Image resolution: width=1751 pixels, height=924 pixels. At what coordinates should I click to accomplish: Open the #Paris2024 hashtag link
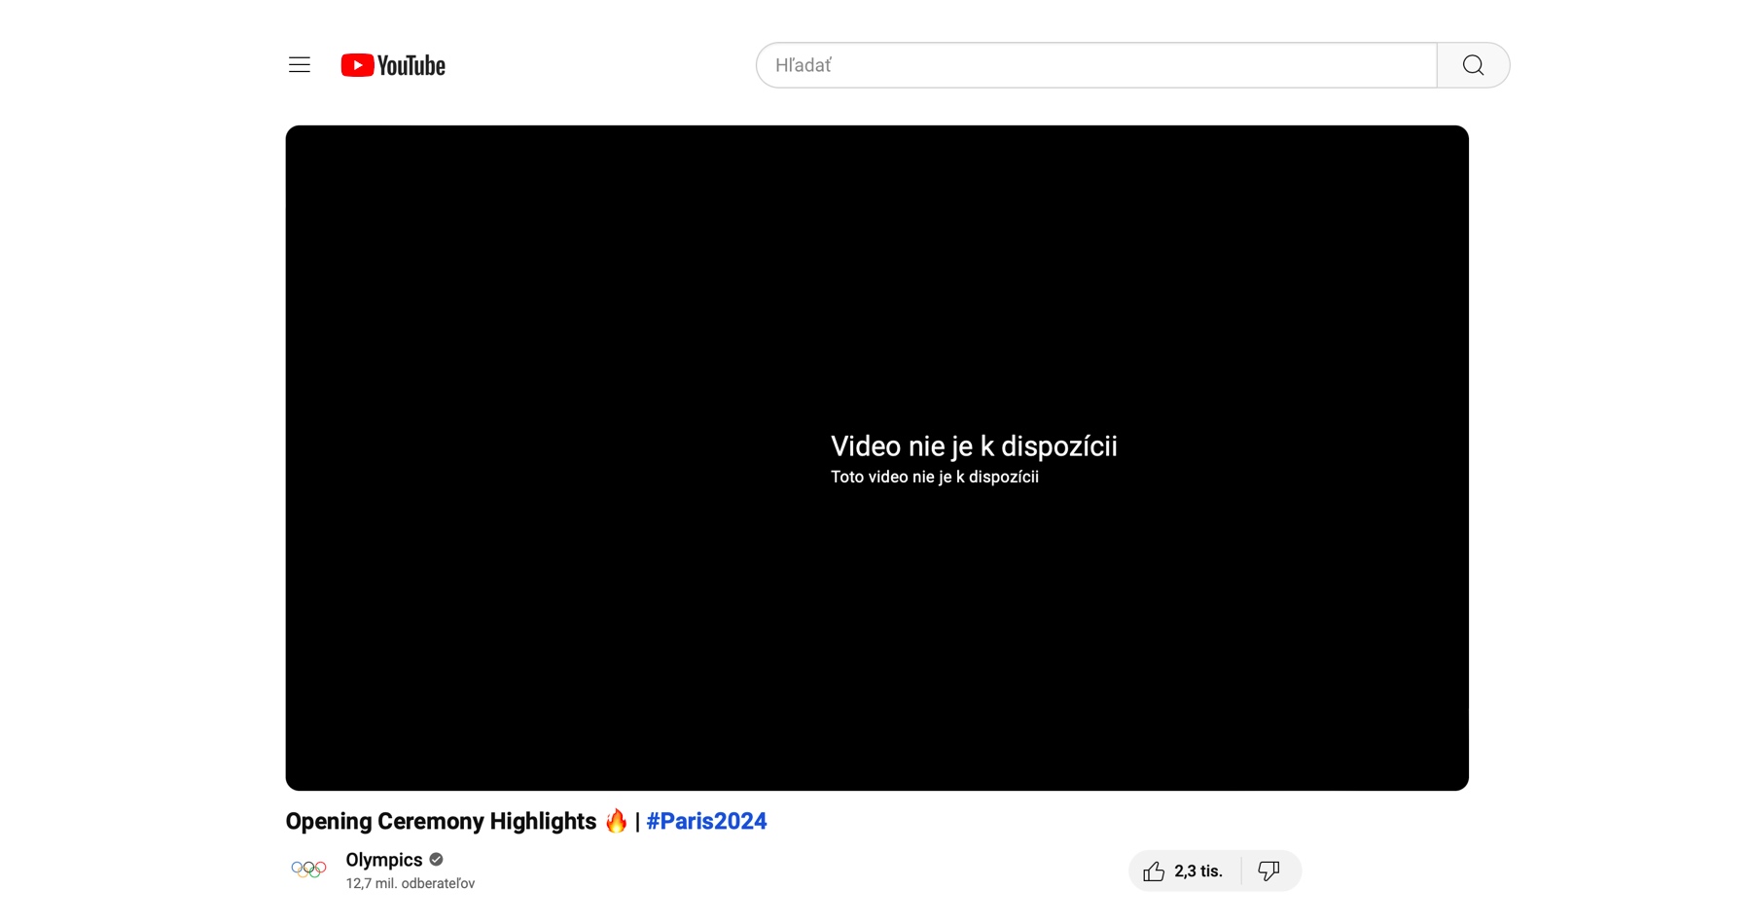tap(706, 822)
